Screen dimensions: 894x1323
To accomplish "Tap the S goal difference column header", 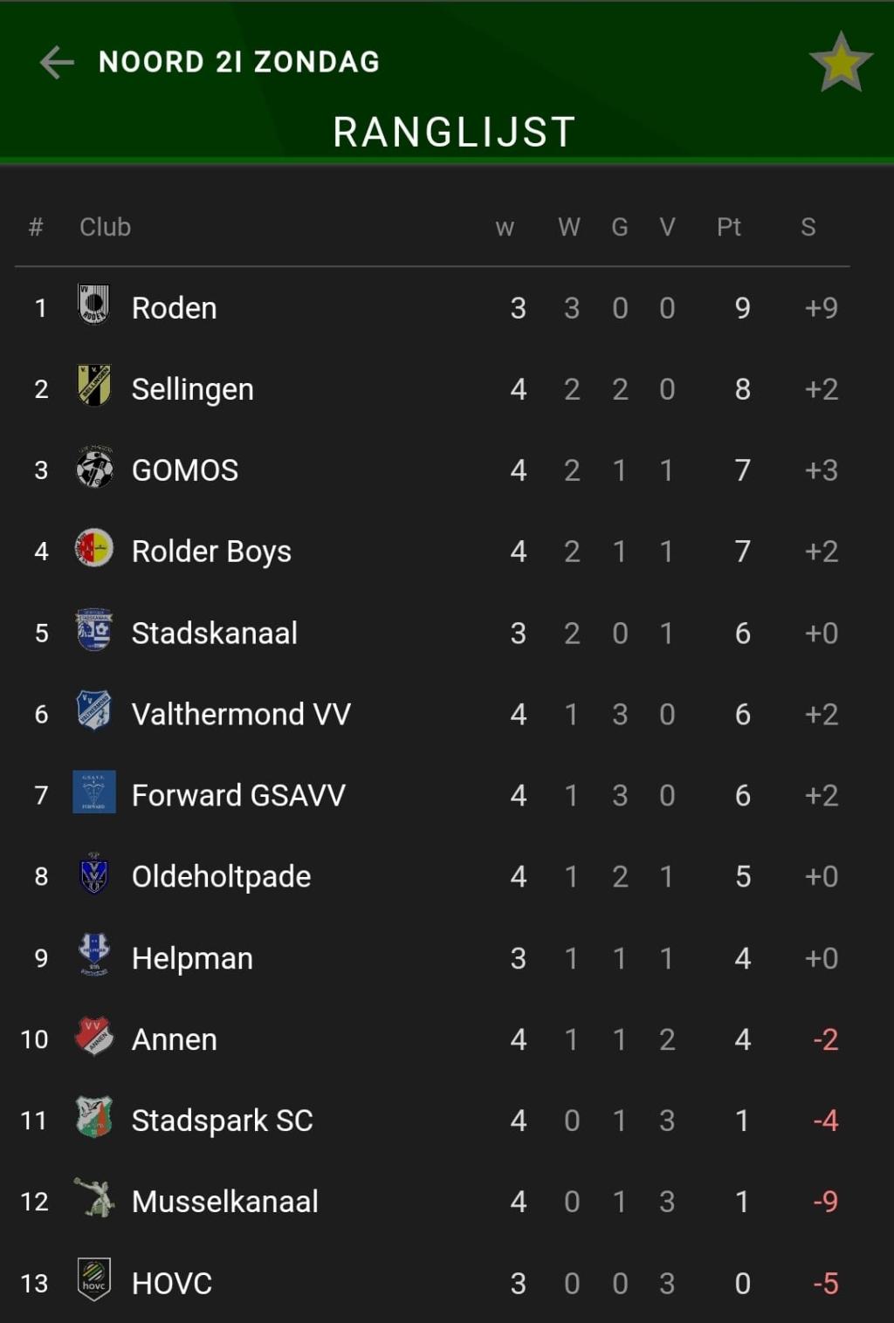I will pos(808,227).
